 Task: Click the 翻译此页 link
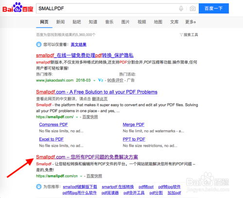pyautogui.click(x=100, y=99)
